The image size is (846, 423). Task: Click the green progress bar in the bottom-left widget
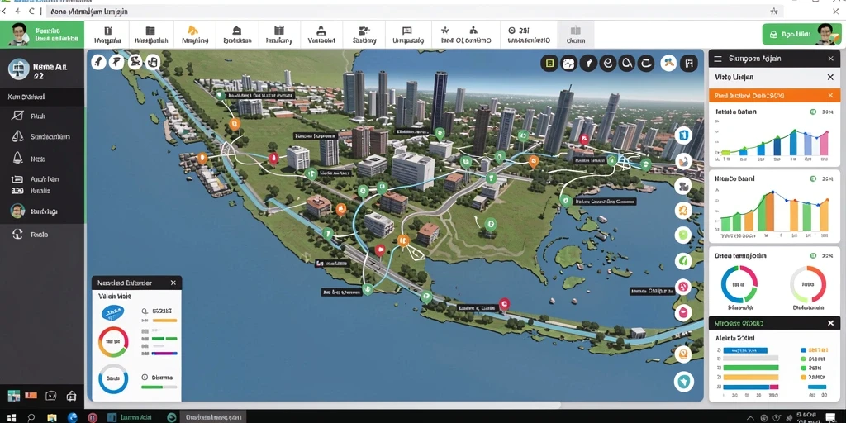165,338
